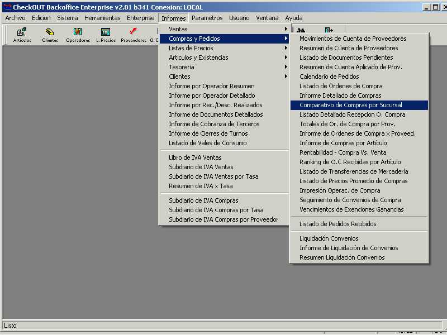Image resolution: width=447 pixels, height=335 pixels.
Task: Select Informe por Operador Resumen
Action: [225, 86]
